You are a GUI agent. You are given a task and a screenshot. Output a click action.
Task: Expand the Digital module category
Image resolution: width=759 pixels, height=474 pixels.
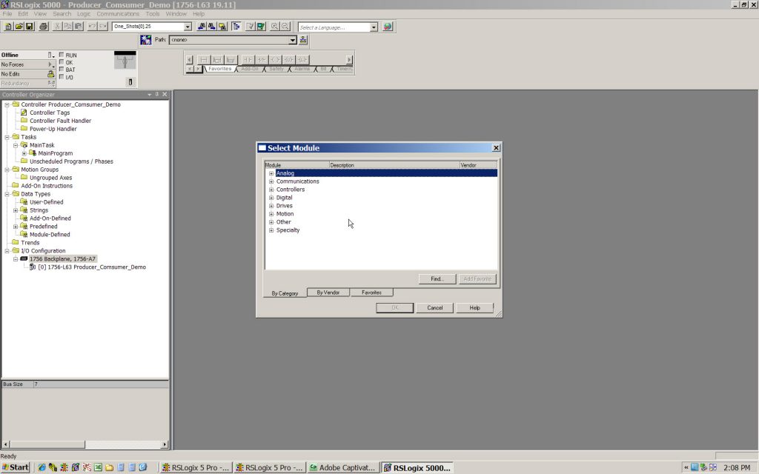pos(271,198)
